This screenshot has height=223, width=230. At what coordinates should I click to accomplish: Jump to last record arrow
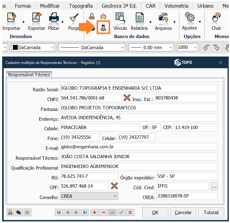tap(85, 212)
